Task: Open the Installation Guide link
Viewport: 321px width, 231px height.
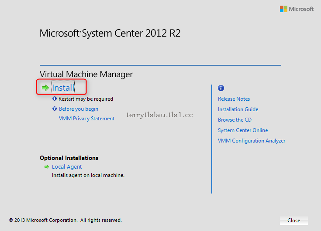Action: [238, 109]
